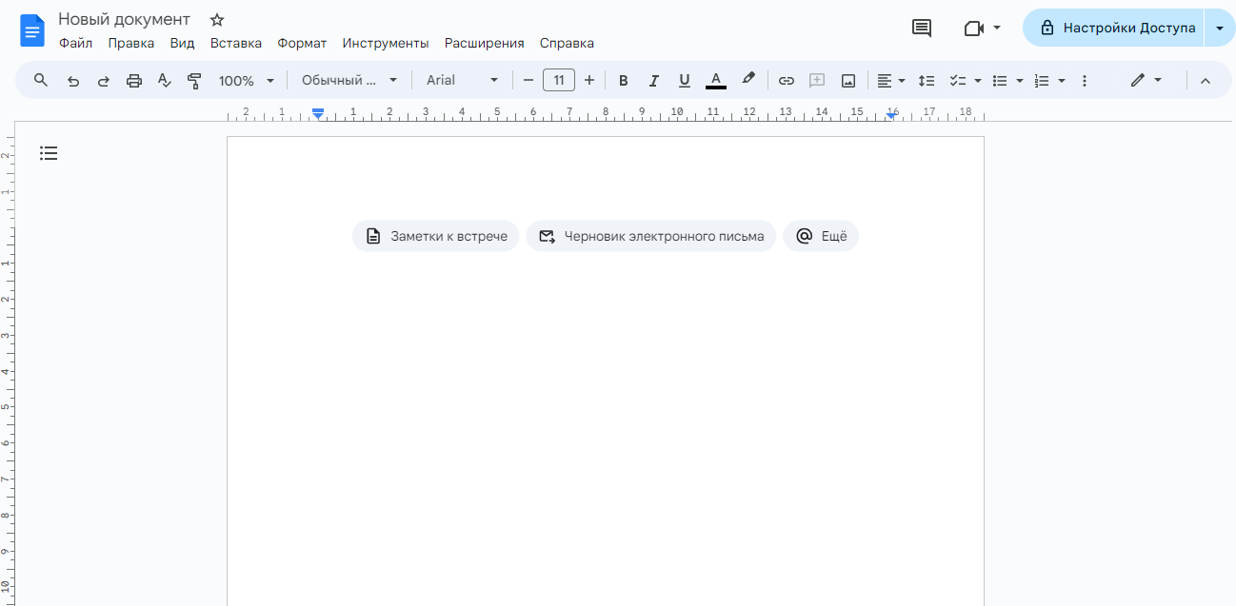Select Заметки к встрече template chip

coord(435,236)
